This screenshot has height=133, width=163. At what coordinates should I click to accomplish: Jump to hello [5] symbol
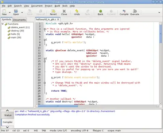click(15, 34)
